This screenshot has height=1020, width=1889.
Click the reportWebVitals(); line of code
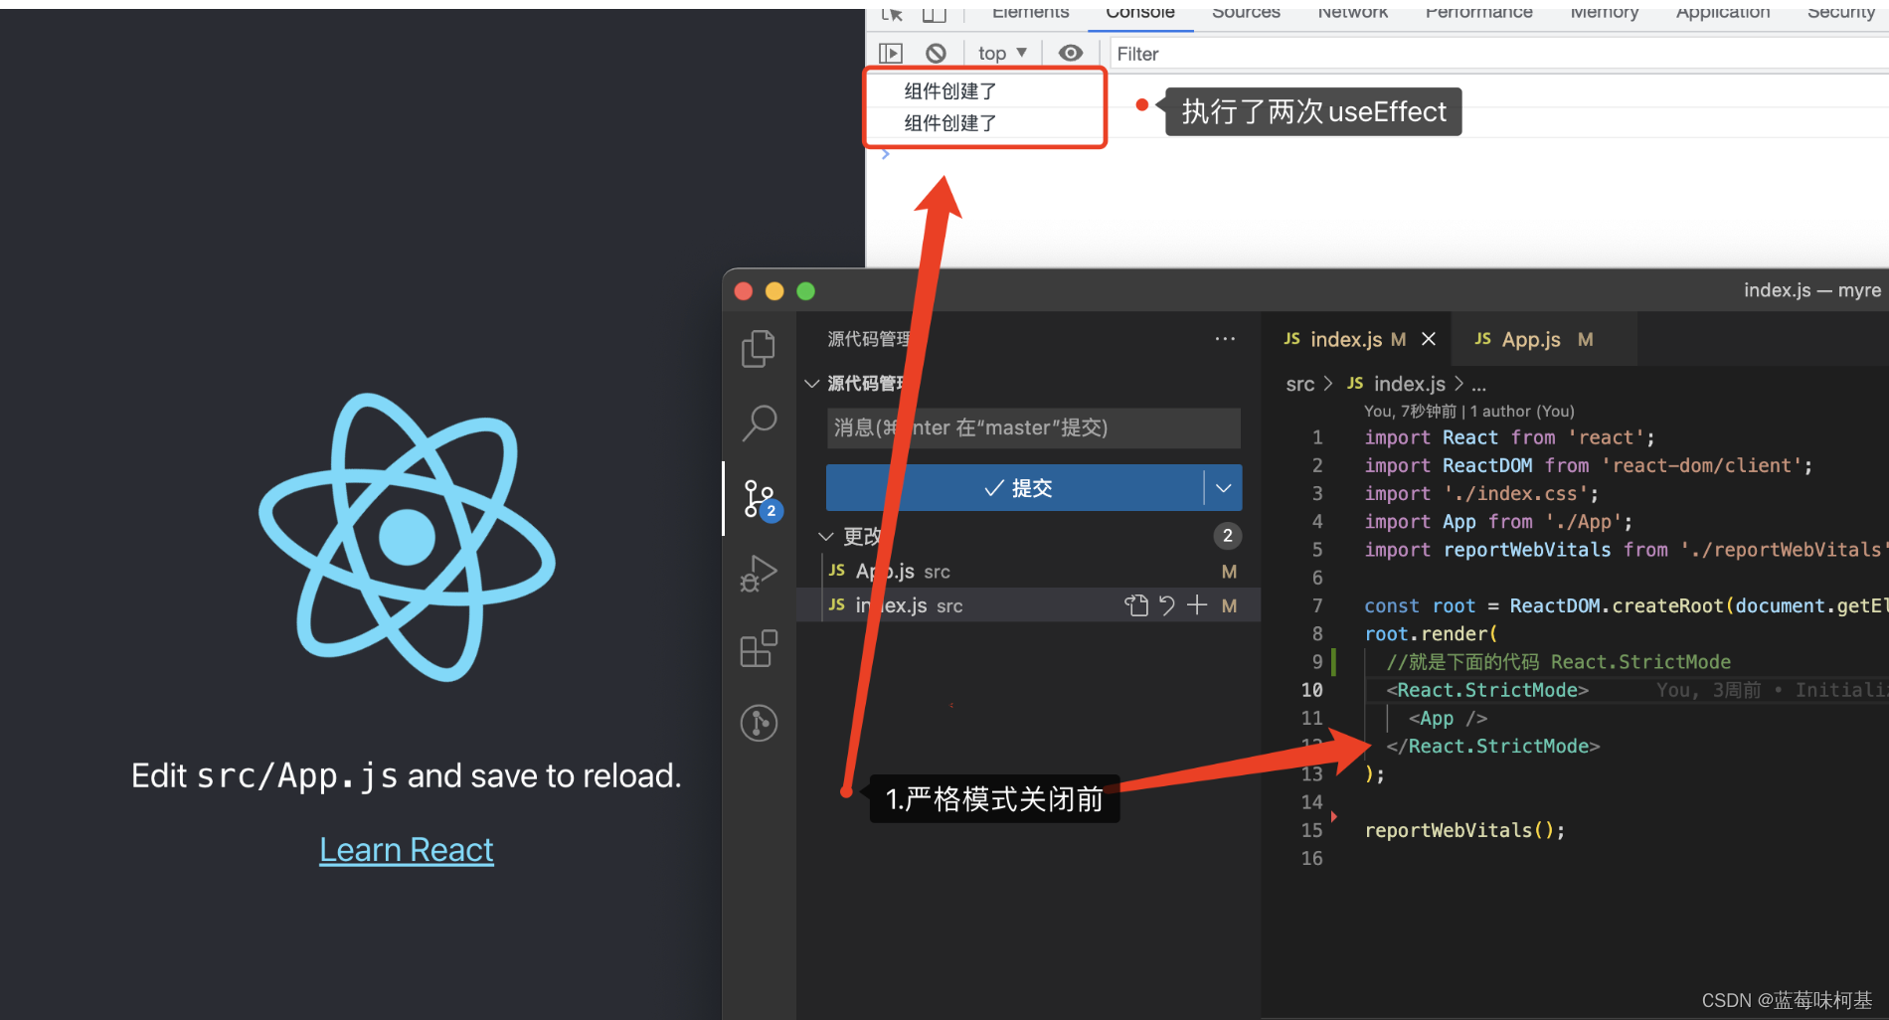(x=1464, y=830)
